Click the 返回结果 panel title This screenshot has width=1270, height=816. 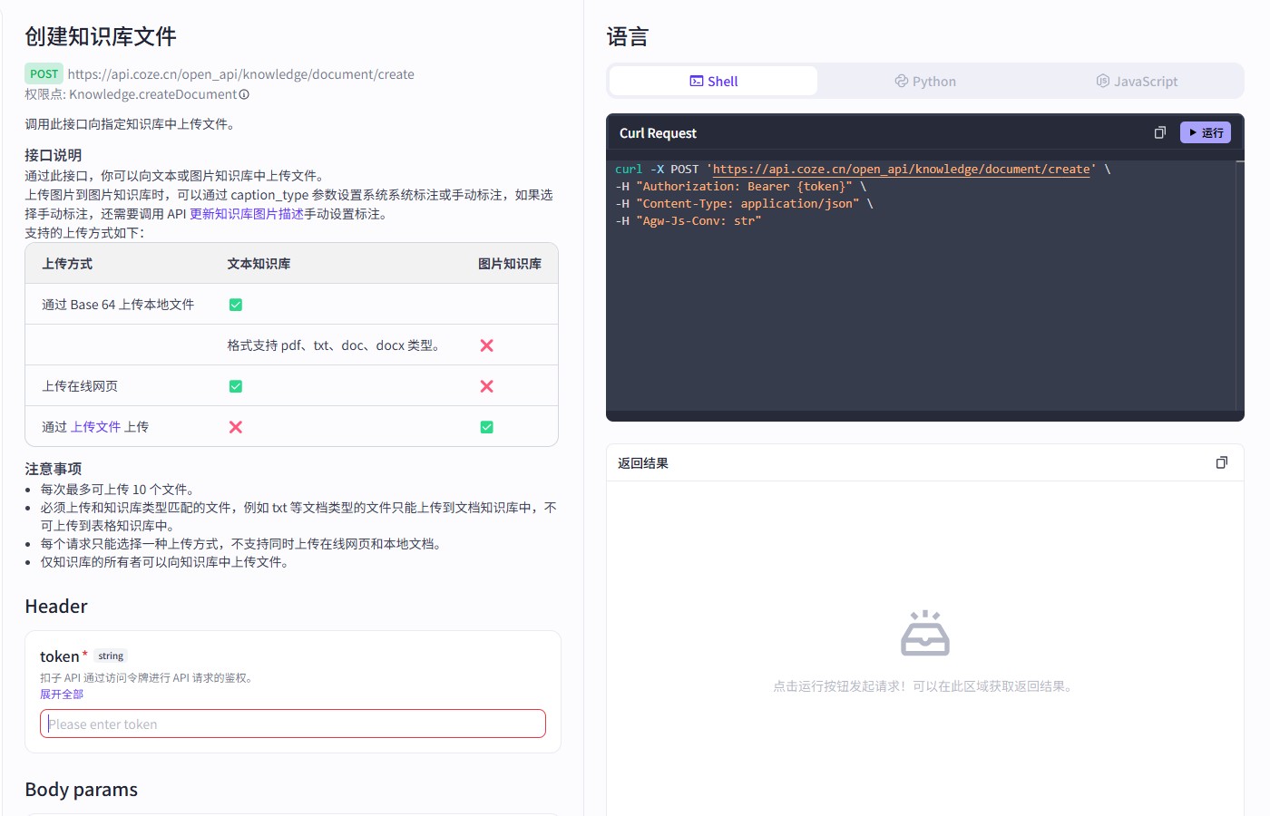(643, 463)
